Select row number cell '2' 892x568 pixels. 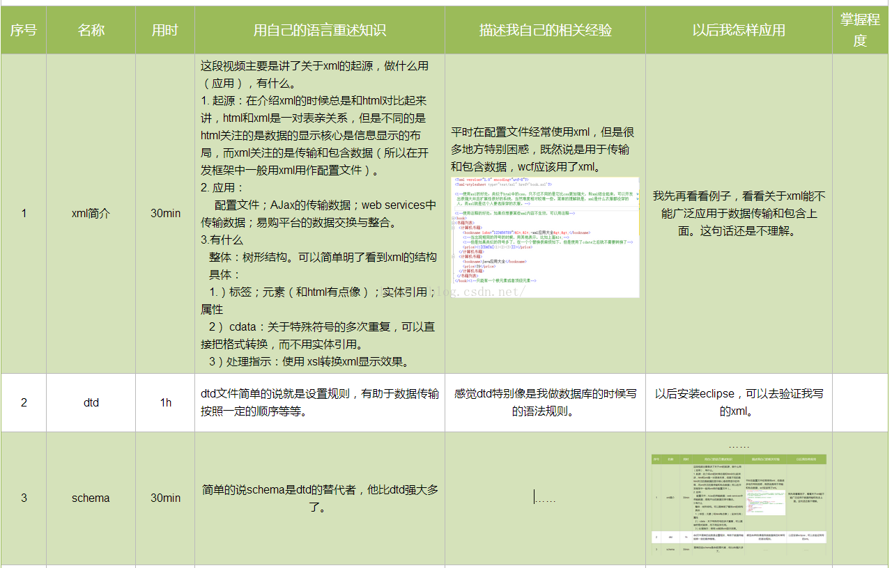coord(24,403)
